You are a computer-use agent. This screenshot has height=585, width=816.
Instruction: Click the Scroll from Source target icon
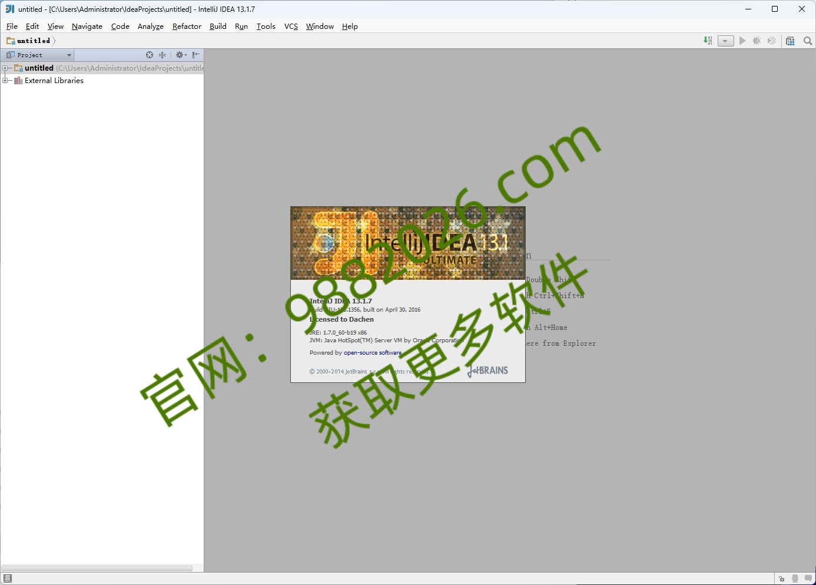[x=150, y=55]
